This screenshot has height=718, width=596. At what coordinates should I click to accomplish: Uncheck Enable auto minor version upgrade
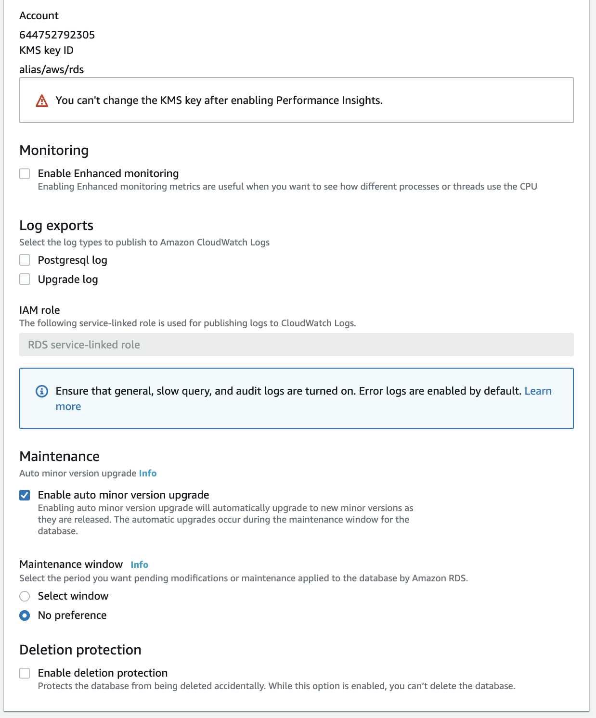tap(25, 495)
